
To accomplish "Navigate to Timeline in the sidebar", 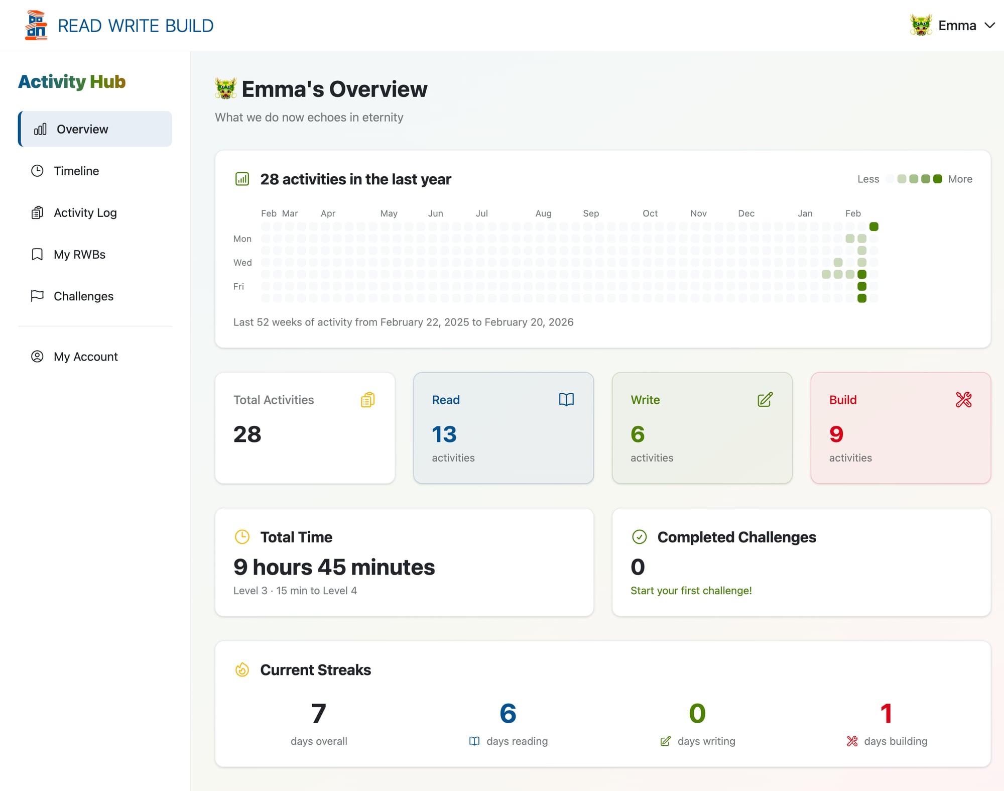I will pyautogui.click(x=76, y=171).
